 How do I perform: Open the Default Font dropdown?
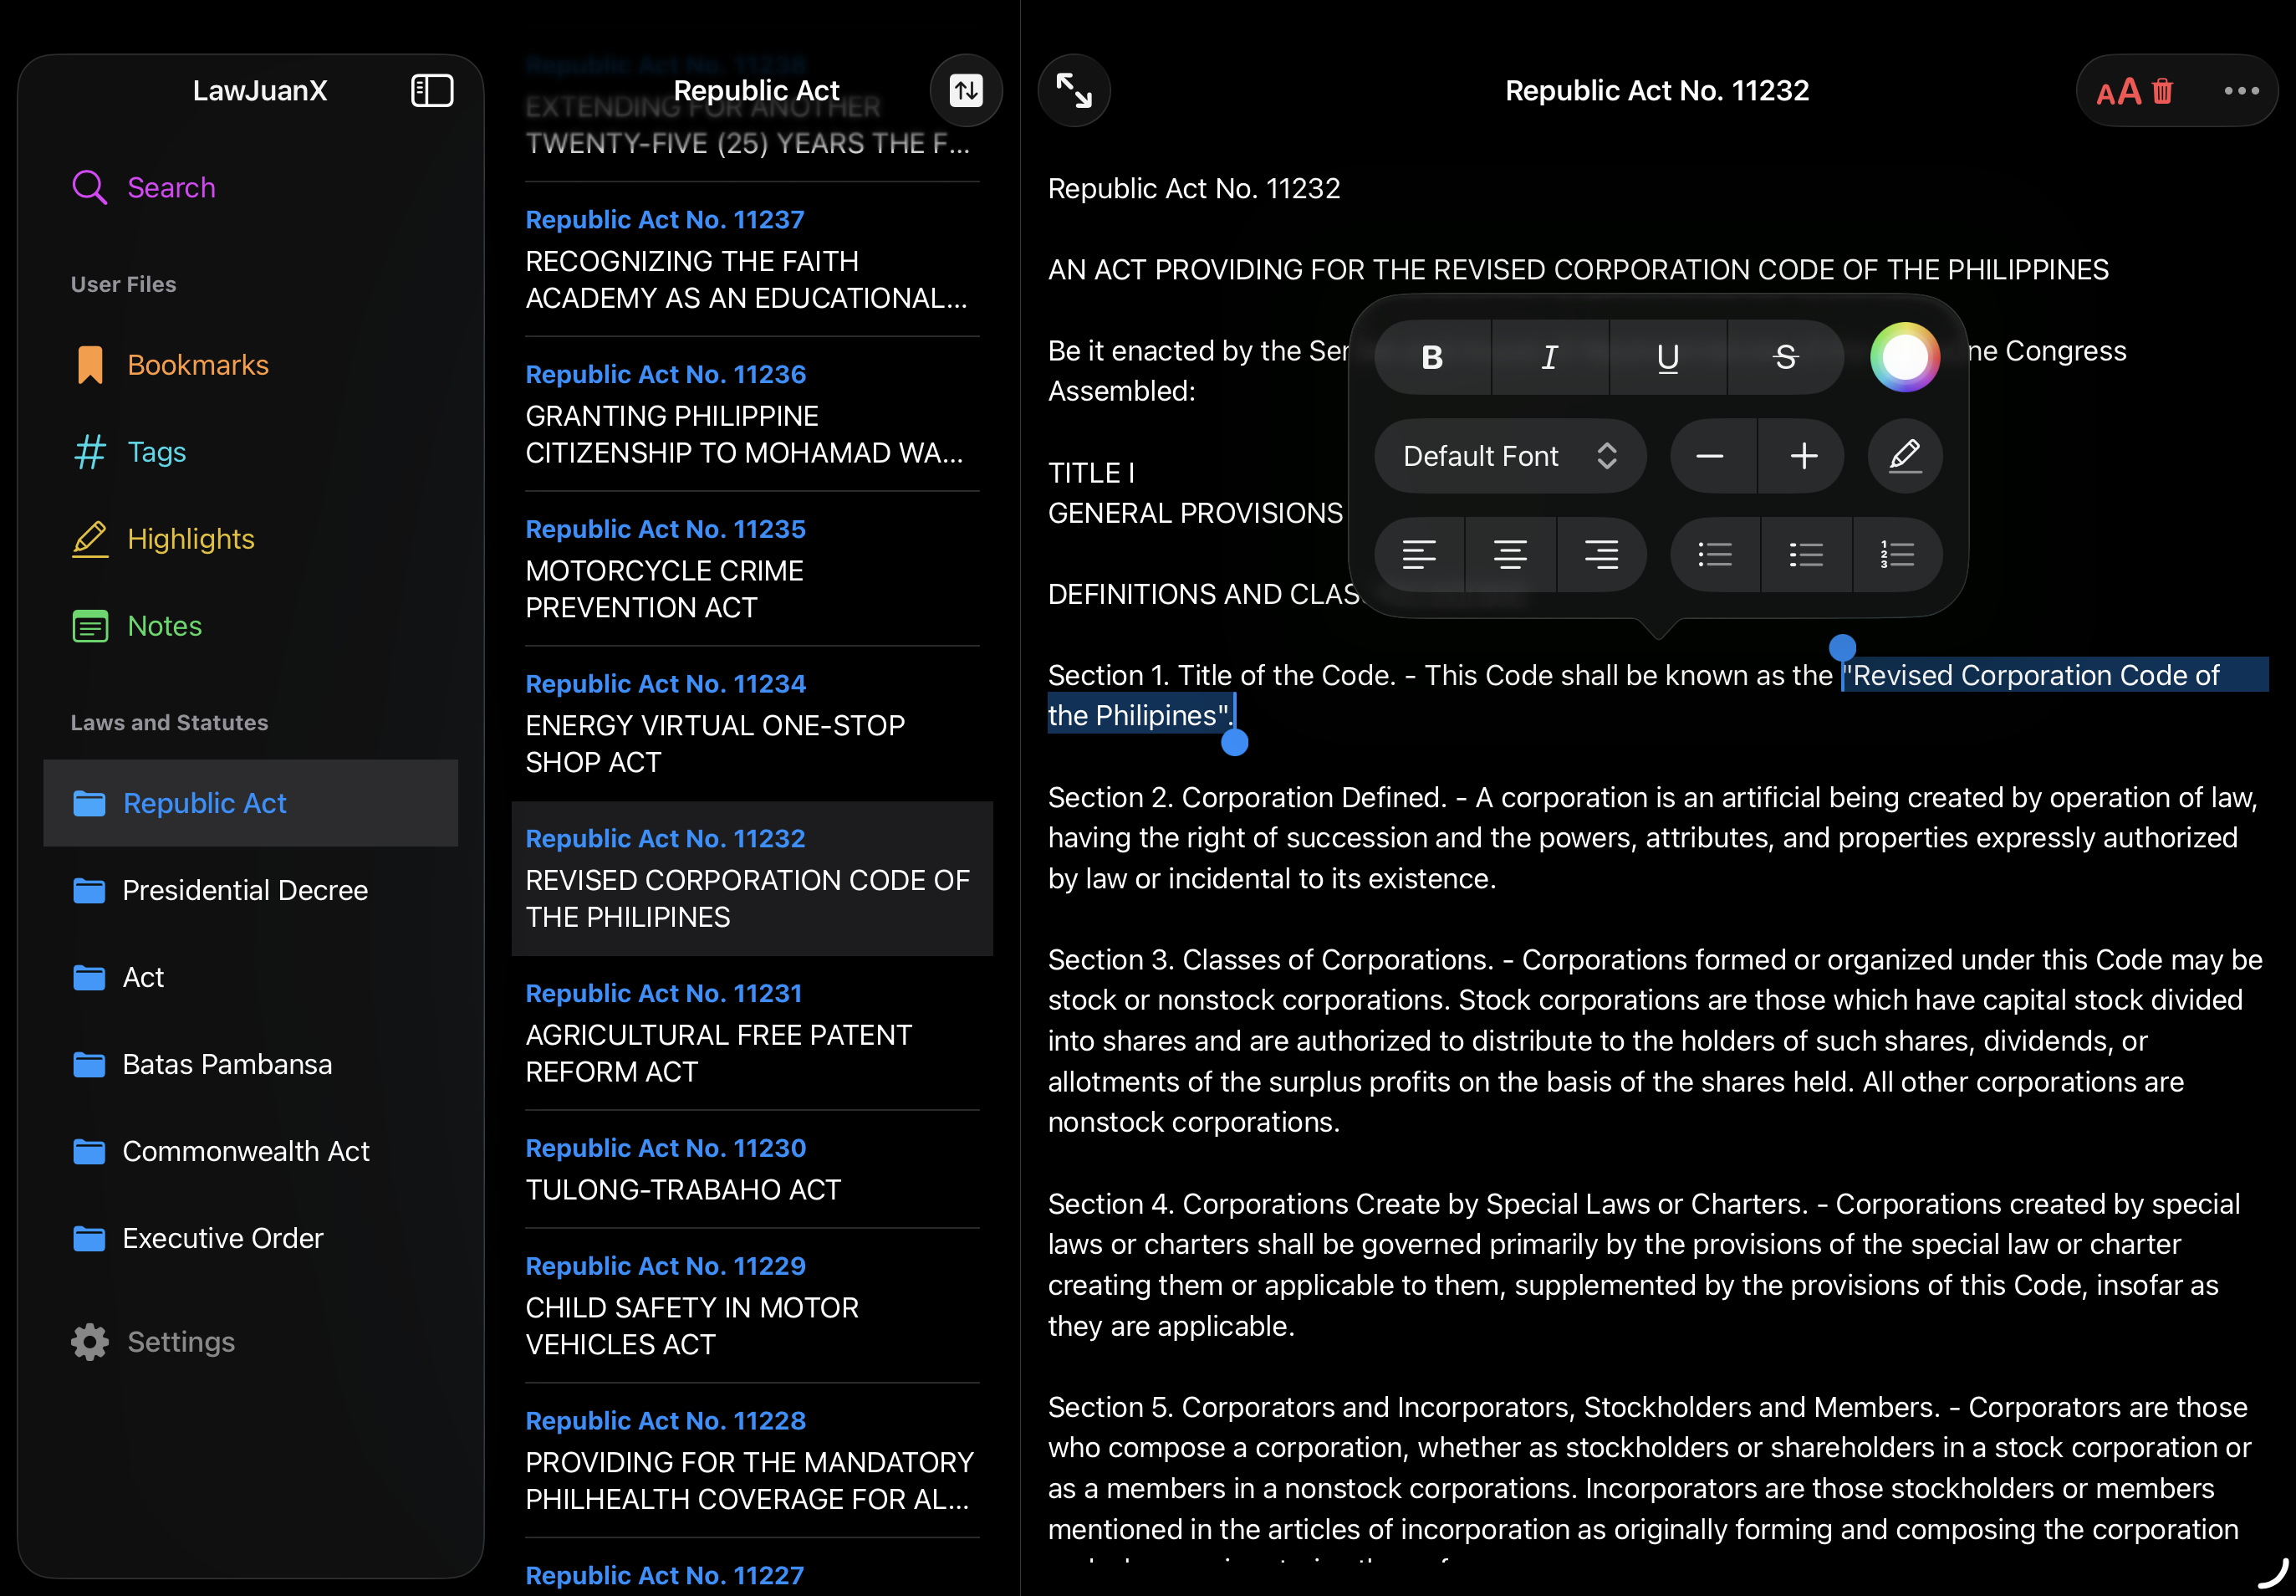[1510, 456]
